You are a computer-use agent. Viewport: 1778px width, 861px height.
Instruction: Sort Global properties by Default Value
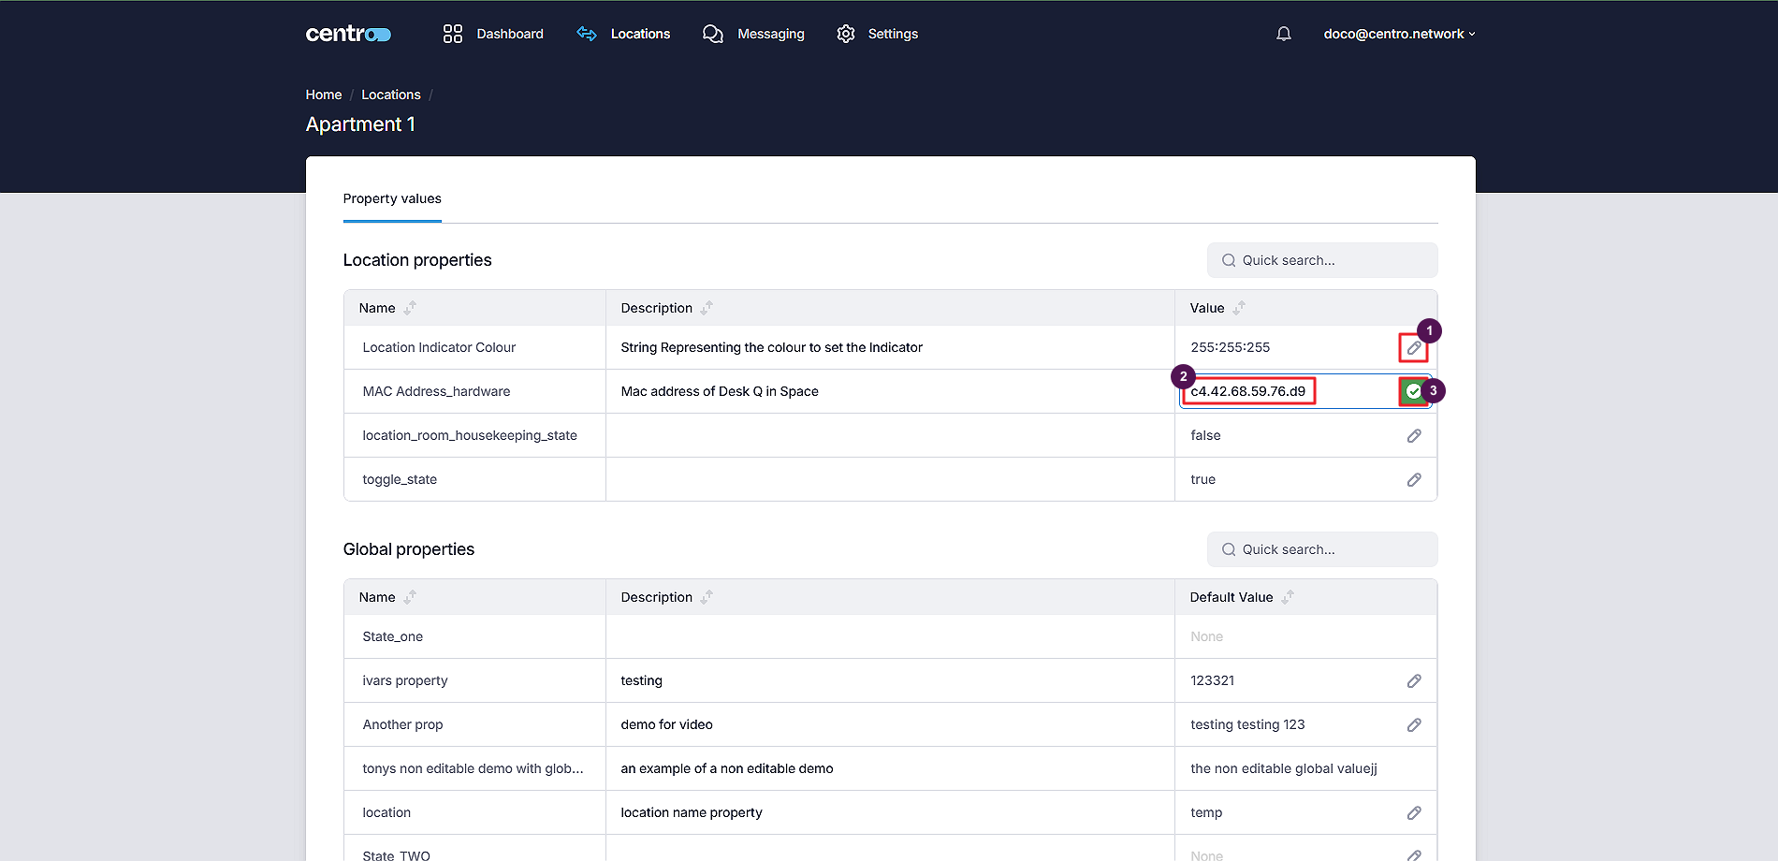(1288, 597)
